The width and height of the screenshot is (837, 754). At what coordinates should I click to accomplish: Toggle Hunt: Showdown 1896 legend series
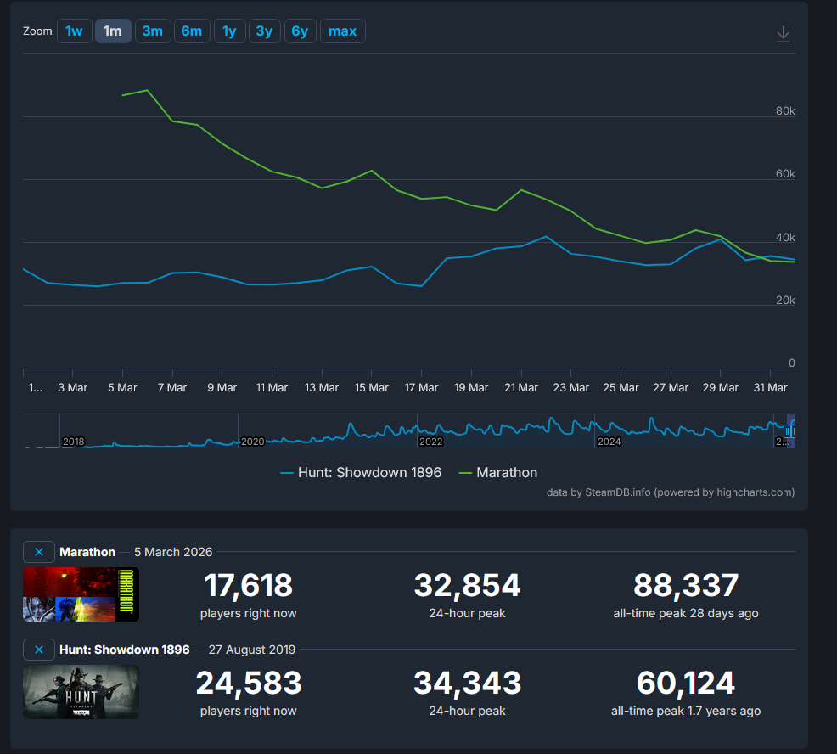pyautogui.click(x=361, y=473)
